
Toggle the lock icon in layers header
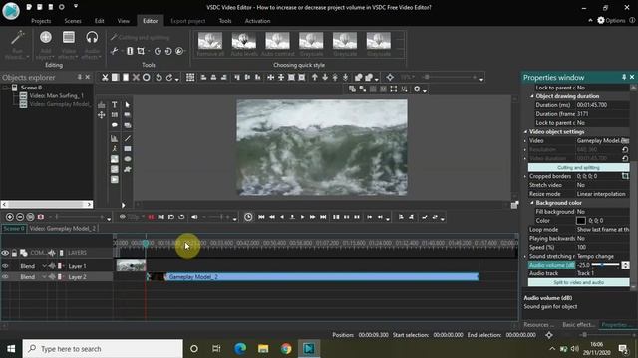coord(14,253)
